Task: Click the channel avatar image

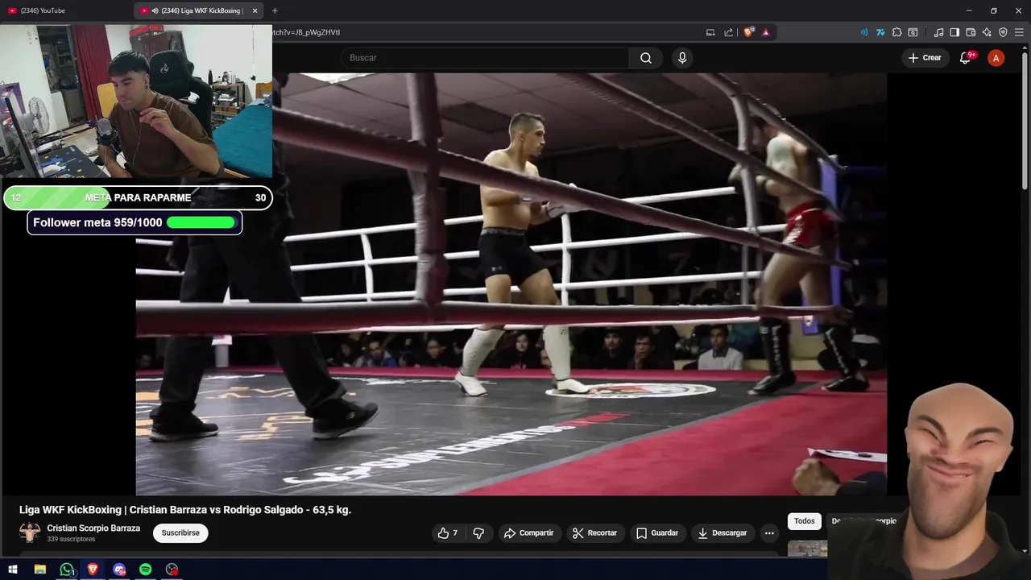Action: (30, 532)
